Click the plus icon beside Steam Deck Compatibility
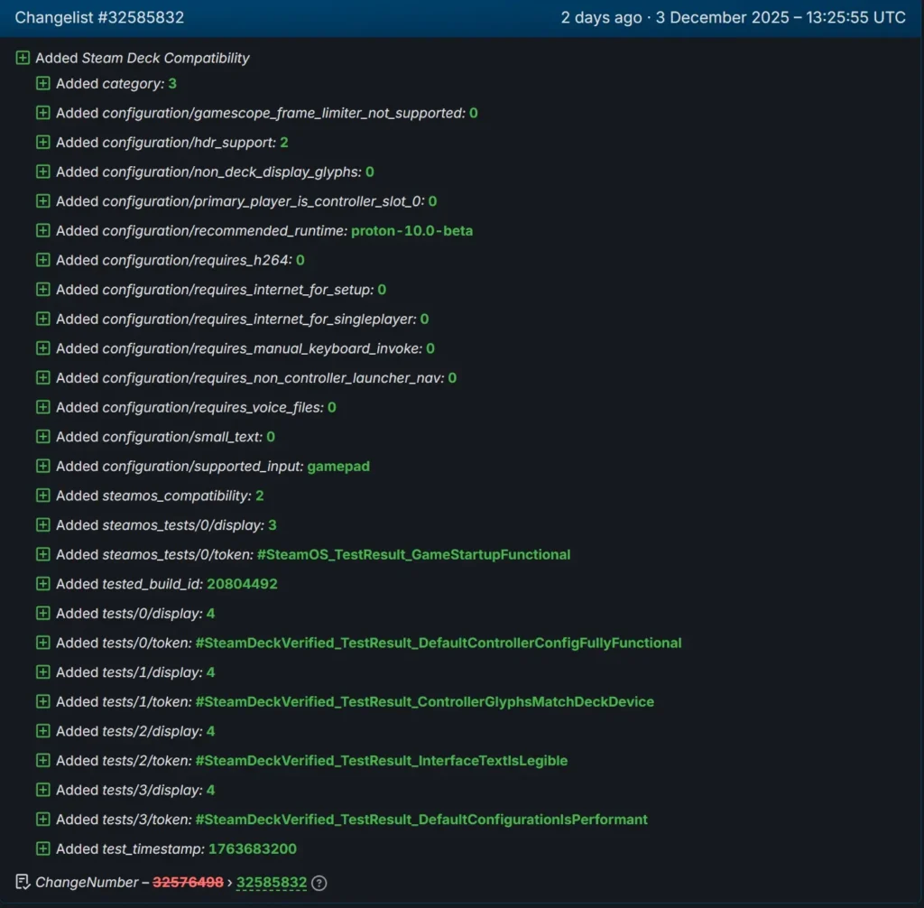The image size is (924, 908). click(23, 58)
